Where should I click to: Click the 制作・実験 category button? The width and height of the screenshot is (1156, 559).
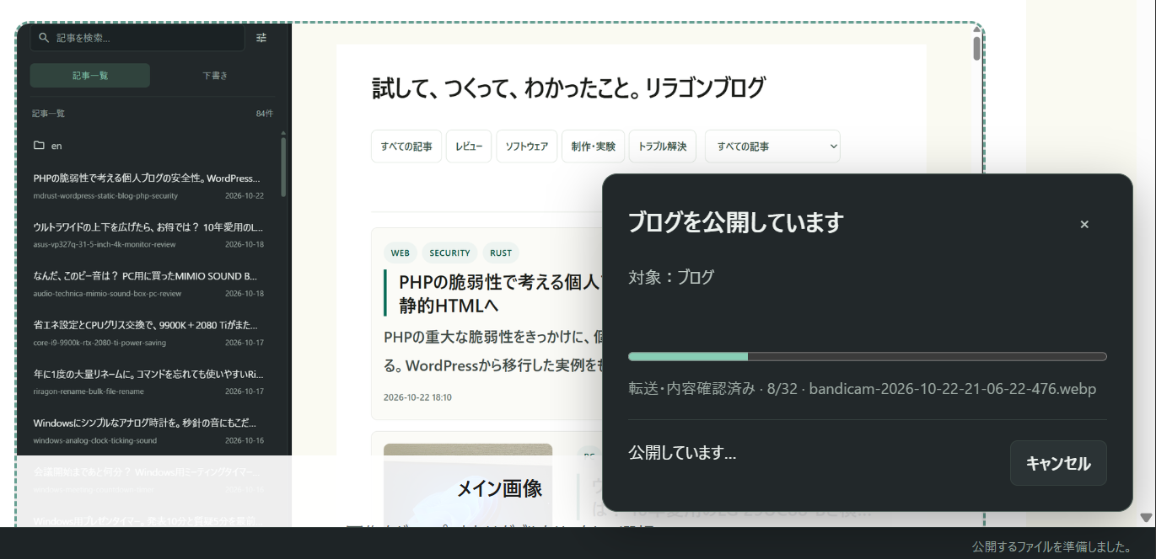pos(594,146)
